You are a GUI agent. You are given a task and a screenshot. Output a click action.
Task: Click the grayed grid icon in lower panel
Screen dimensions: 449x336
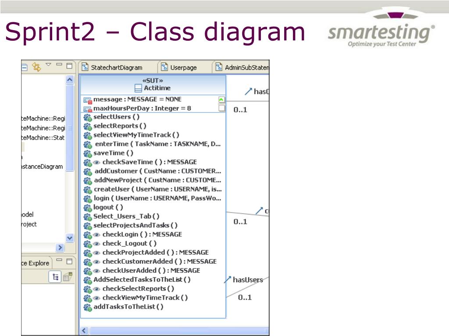pyautogui.click(x=68, y=276)
